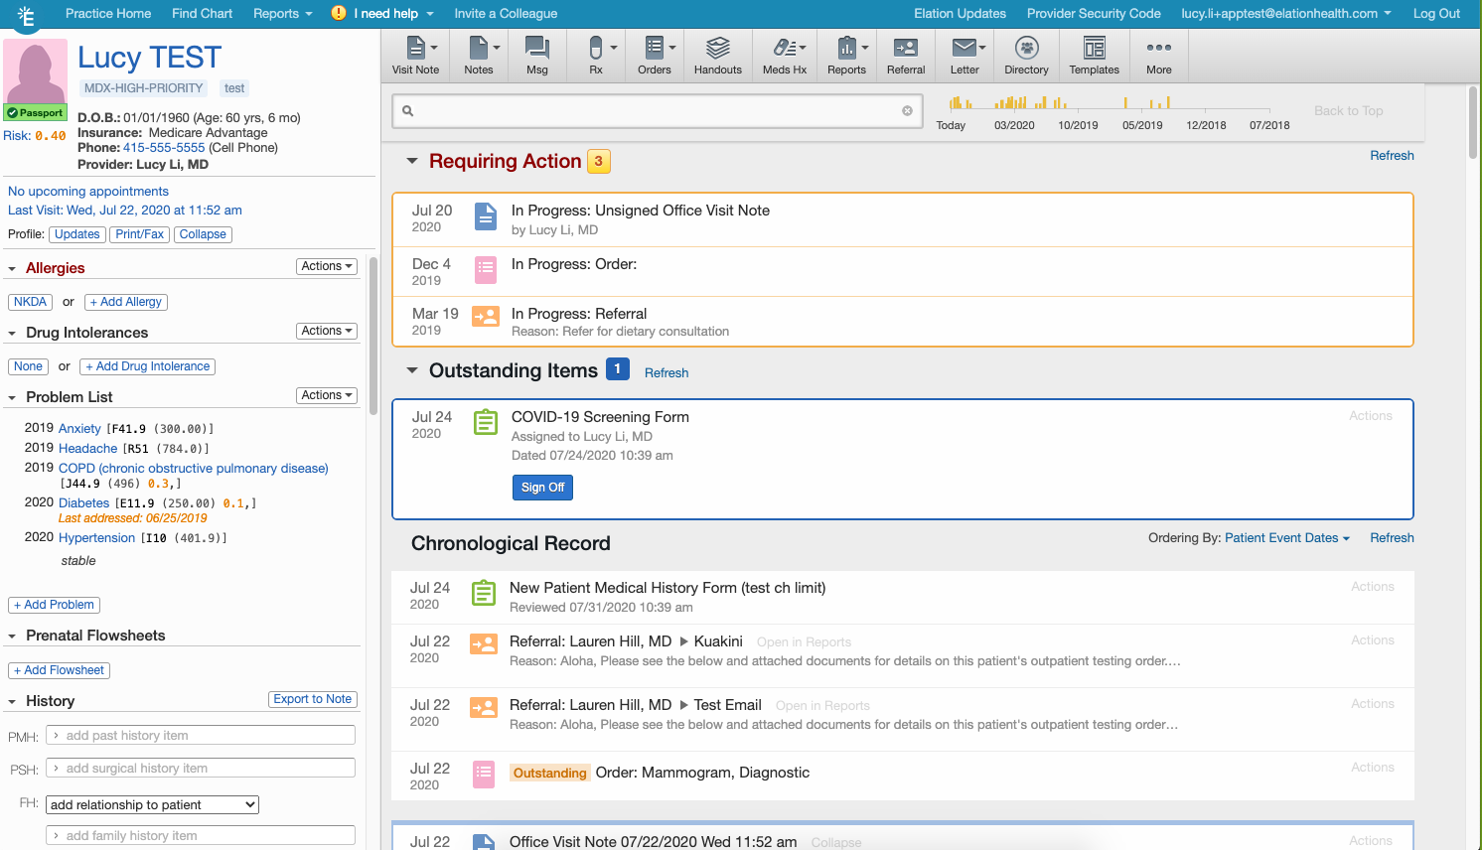
Task: Collapse the Prenatal Flowsheets section
Action: [12, 637]
